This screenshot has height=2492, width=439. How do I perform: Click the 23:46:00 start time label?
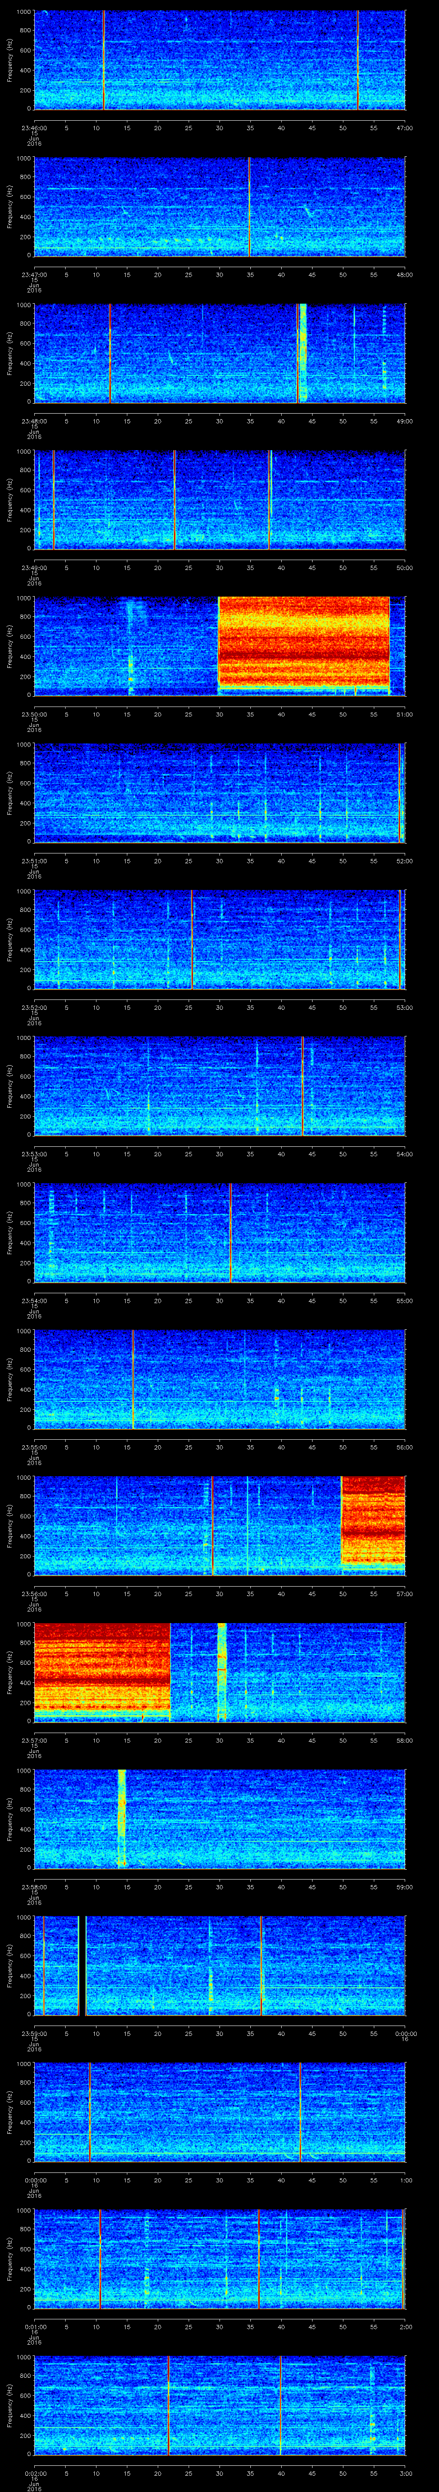pyautogui.click(x=34, y=128)
